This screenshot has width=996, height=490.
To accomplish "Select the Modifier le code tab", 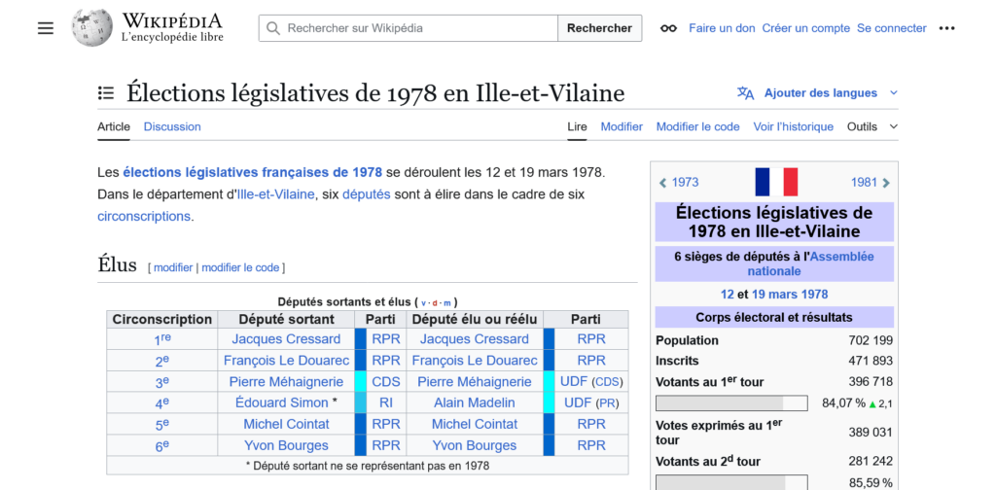I will click(697, 126).
